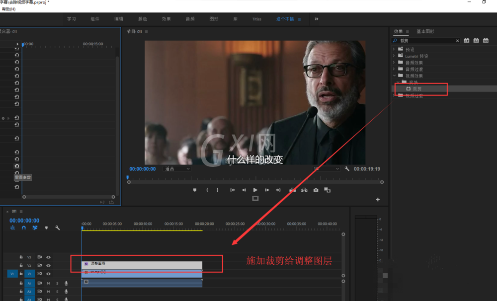Click the Extract button

tap(304, 190)
